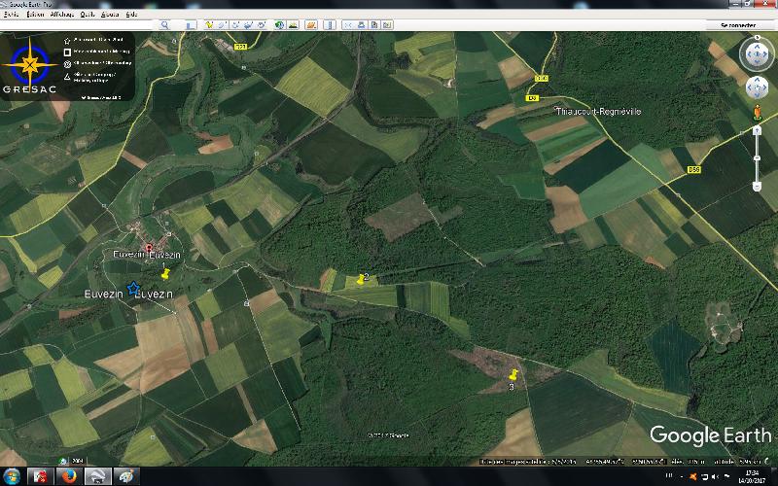Click the zoom slider handle
This screenshot has width=778, height=486.
coord(757,158)
